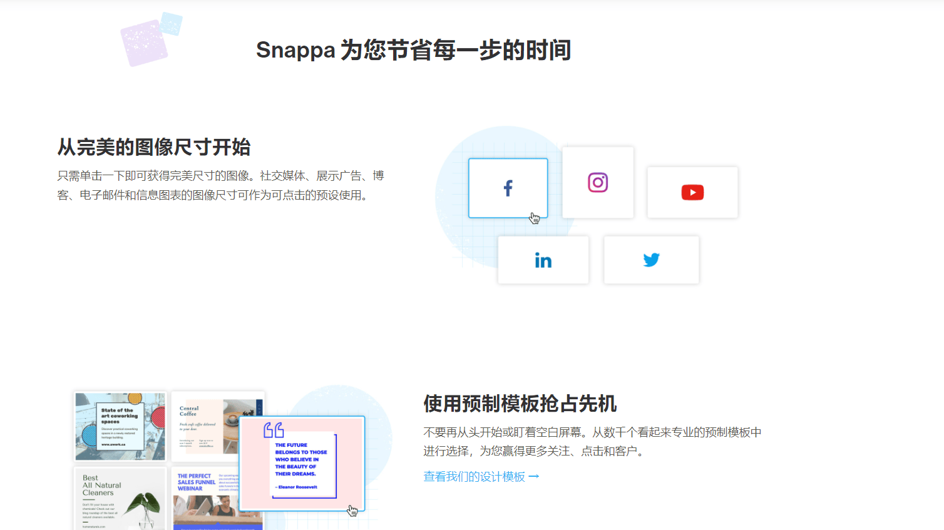Select the State of the art coworking spaces template
The height and width of the screenshot is (530, 944).
(120, 426)
